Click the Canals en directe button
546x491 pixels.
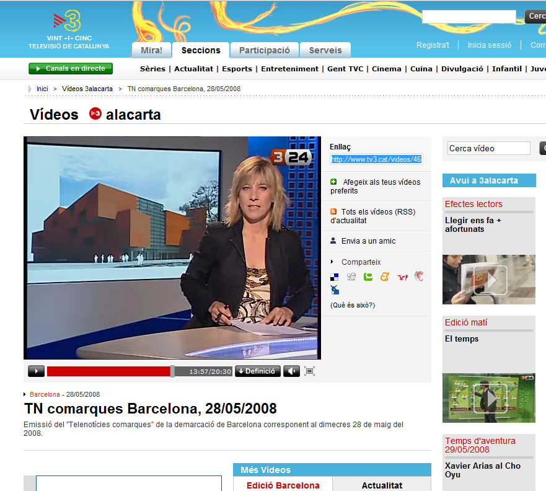coord(71,69)
